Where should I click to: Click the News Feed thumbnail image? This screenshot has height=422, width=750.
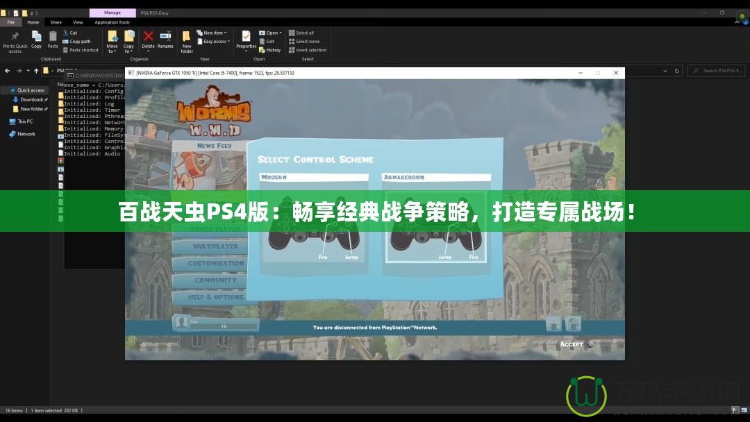(209, 171)
